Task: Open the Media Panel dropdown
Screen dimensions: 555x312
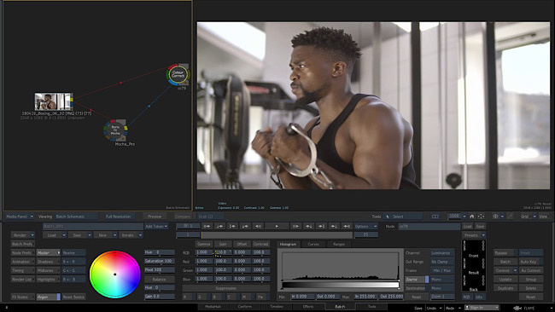Action: click(x=20, y=217)
